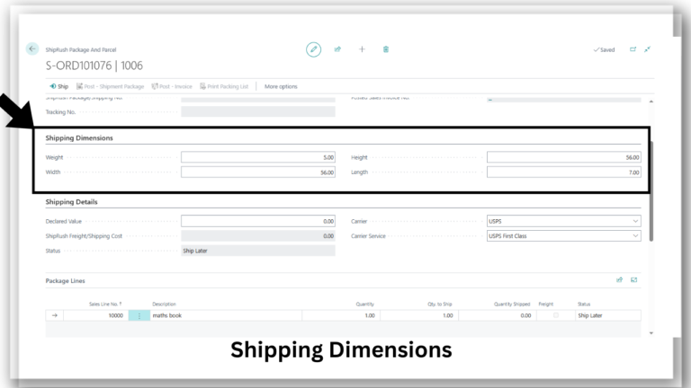Click the Length input field
The image size is (691, 388).
[x=563, y=172]
